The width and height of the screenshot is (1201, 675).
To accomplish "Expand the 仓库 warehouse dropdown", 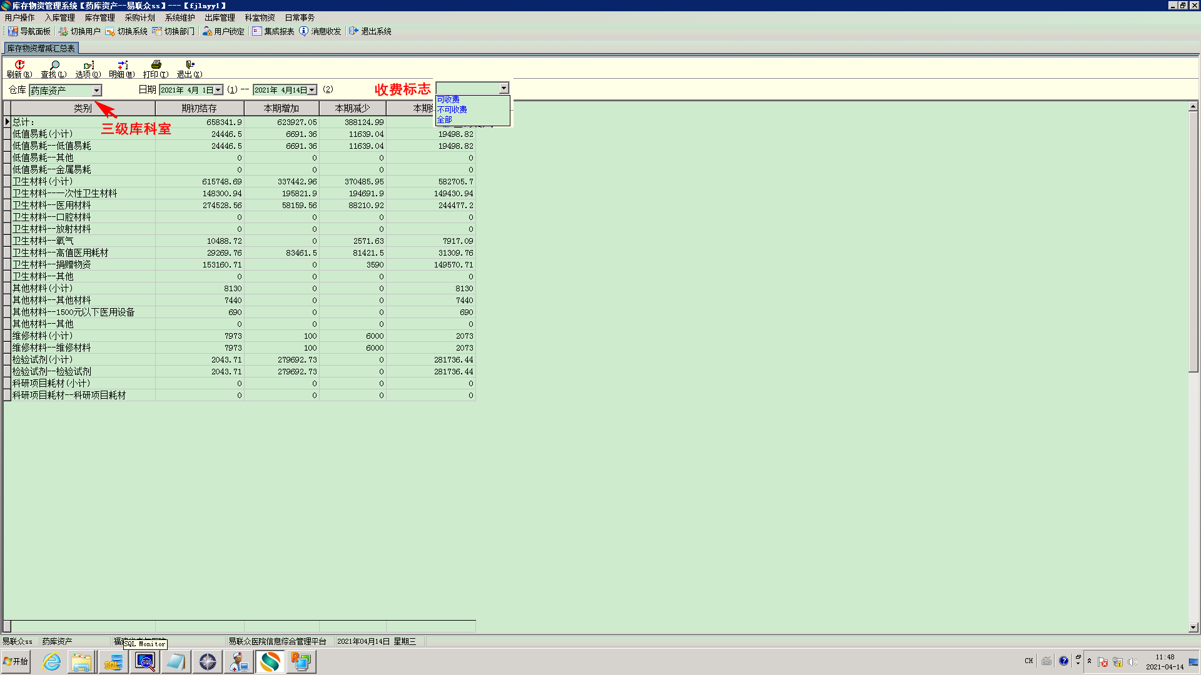I will click(97, 91).
